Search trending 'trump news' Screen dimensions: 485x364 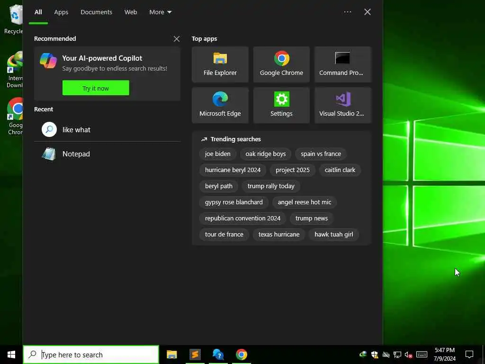312,218
